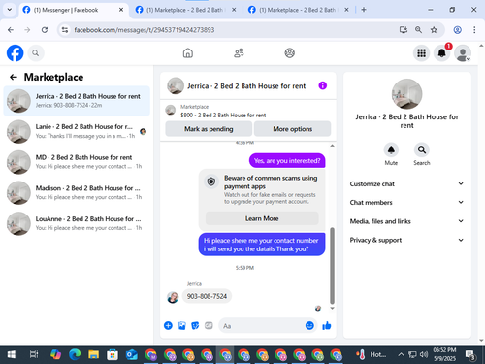Click Jerrica's avatar beside the phone number
Screen dimensions: 485x364
[173, 297]
